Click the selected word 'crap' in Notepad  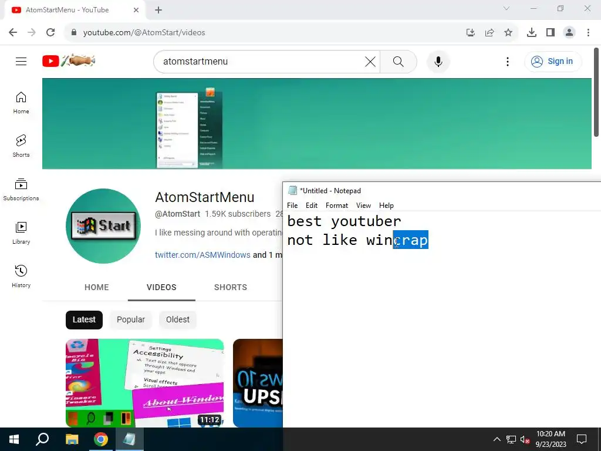[411, 240]
